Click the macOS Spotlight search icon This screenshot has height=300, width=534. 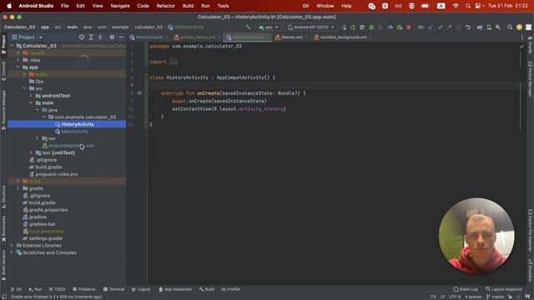468,6
